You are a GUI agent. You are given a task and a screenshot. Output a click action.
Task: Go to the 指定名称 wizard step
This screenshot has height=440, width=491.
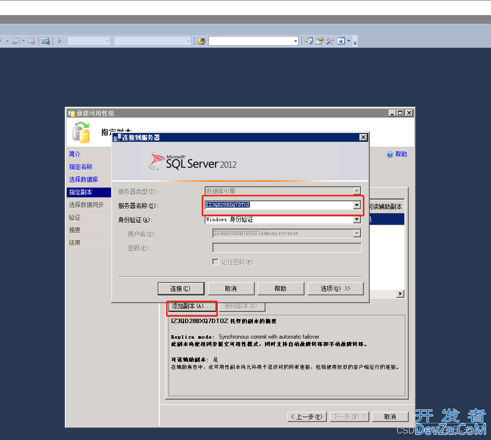pyautogui.click(x=81, y=167)
